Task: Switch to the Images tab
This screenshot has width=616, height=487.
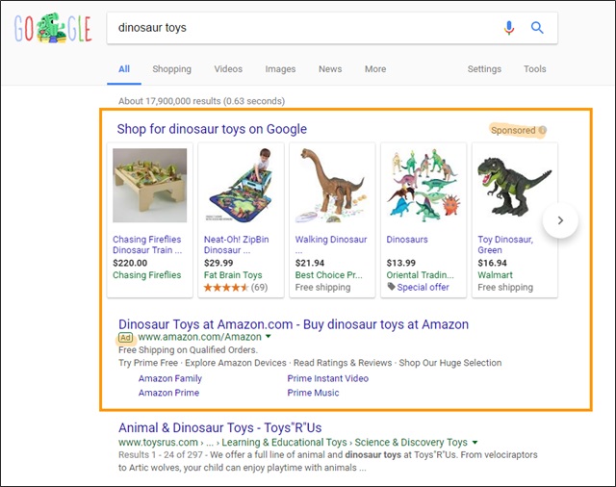Action: pyautogui.click(x=280, y=69)
